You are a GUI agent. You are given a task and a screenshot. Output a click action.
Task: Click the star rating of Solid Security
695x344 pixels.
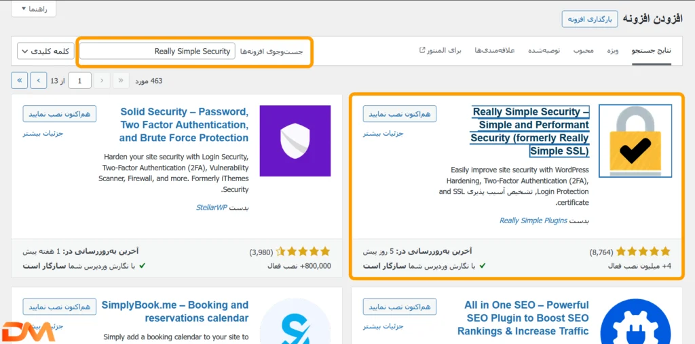(303, 251)
